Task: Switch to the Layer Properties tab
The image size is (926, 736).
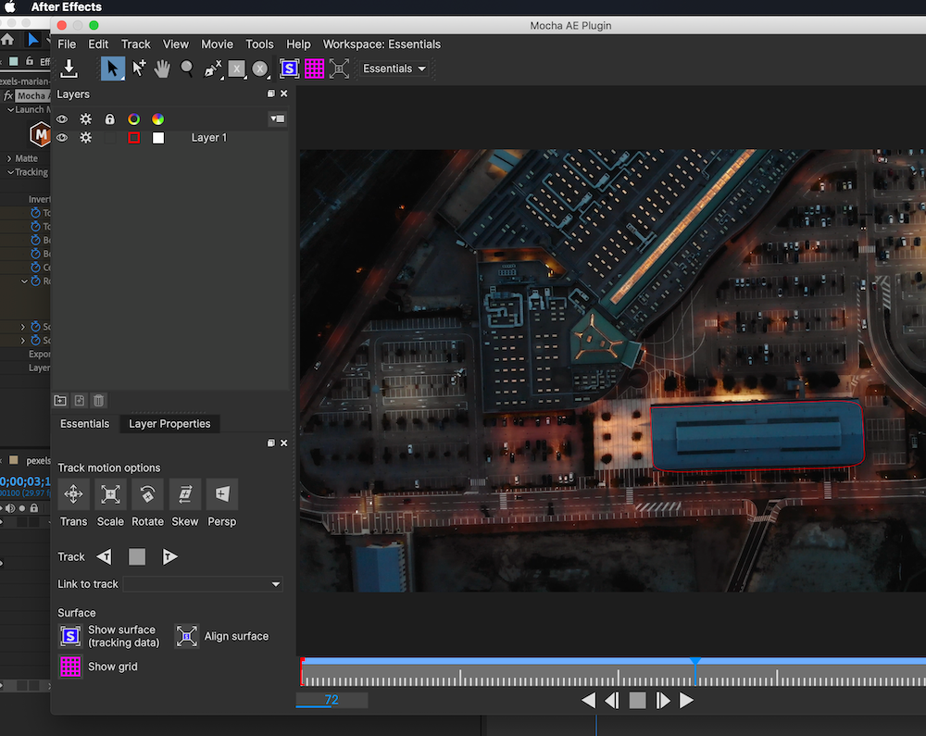Action: (169, 423)
